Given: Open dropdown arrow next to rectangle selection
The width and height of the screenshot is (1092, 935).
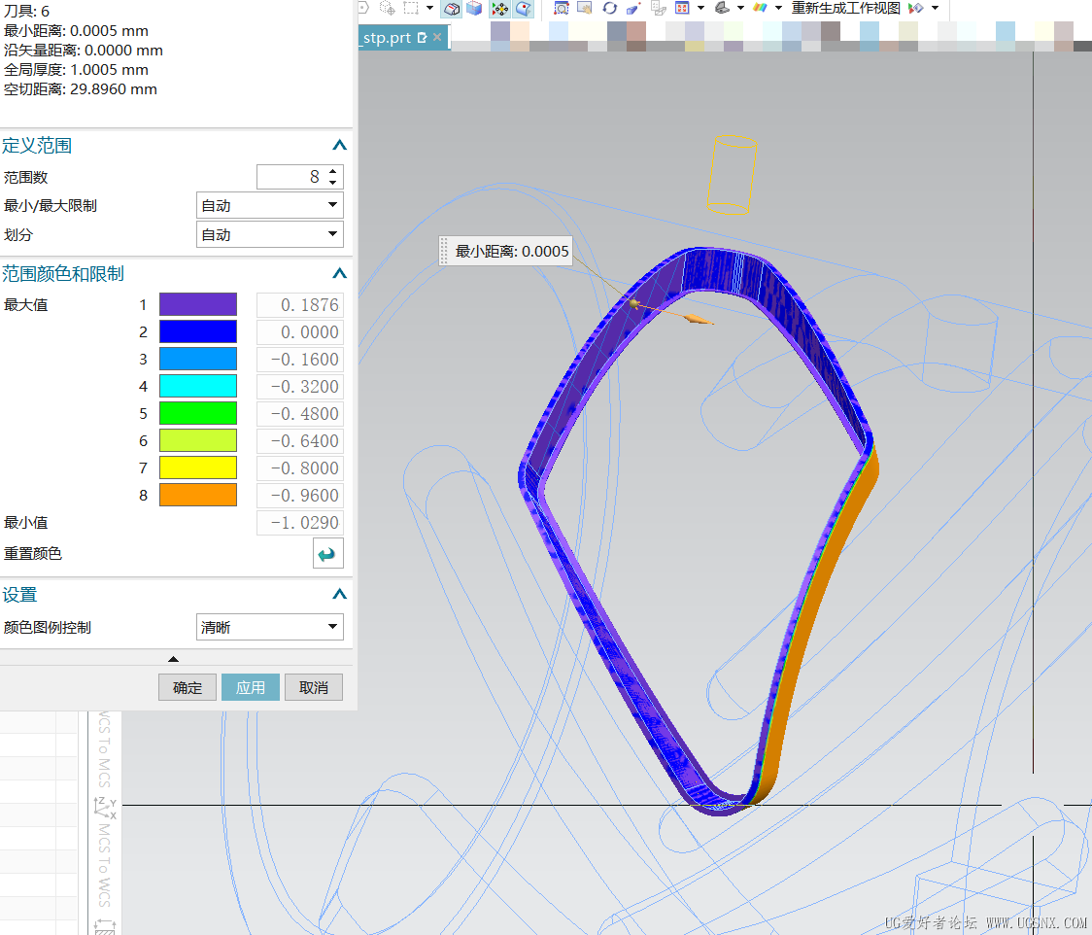Looking at the screenshot, I should coord(429,9).
